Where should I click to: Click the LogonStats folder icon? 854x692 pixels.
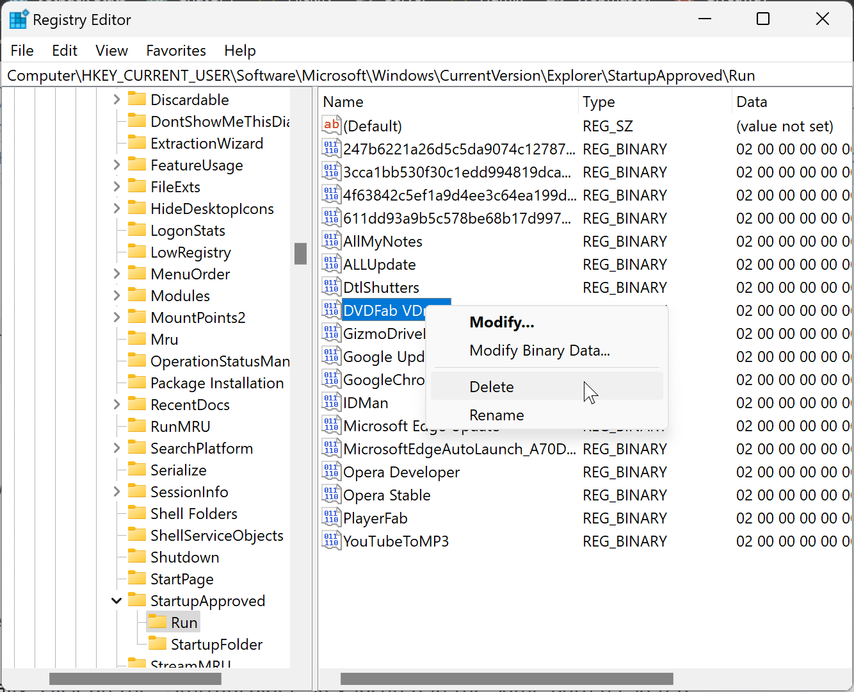137,229
